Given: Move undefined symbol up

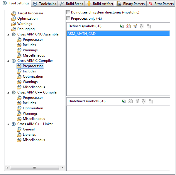Looking at the screenshot, I should [144, 101].
